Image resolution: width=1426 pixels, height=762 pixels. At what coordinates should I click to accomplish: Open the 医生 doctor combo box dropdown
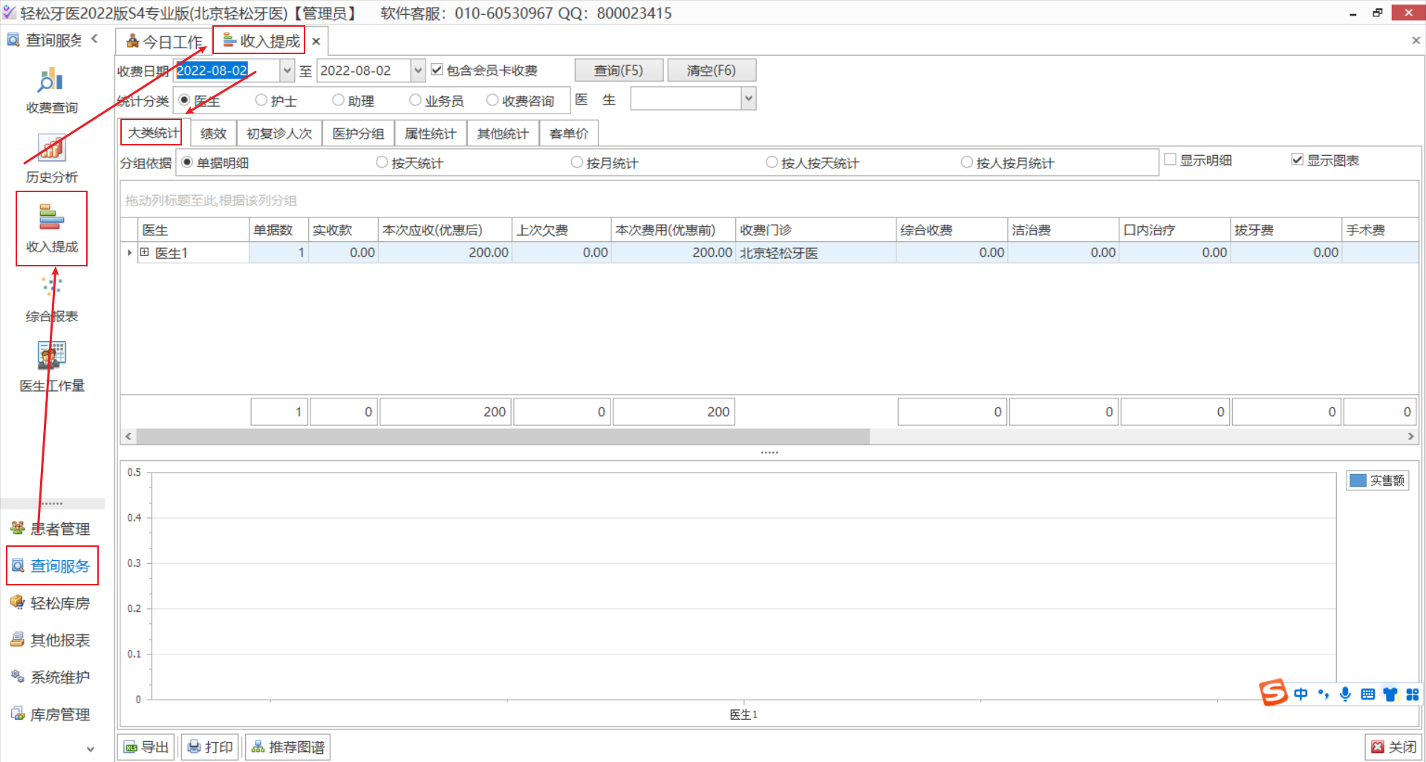click(x=749, y=98)
